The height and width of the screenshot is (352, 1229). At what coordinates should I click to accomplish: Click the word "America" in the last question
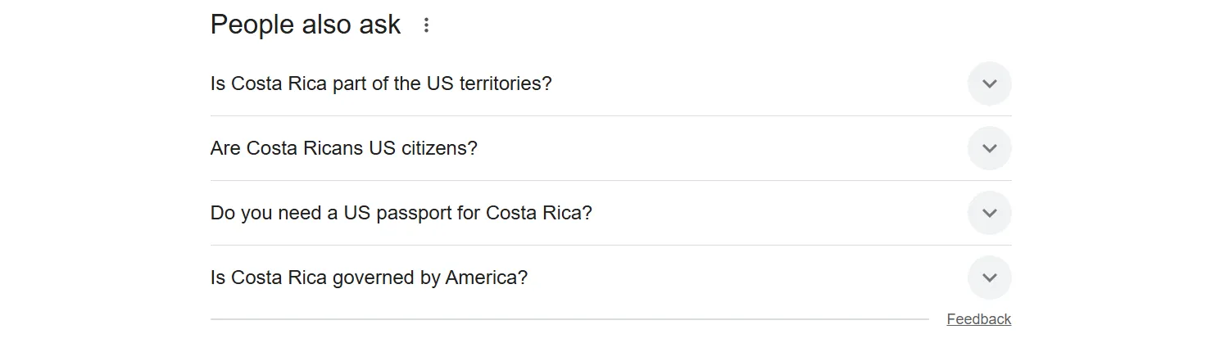(486, 278)
